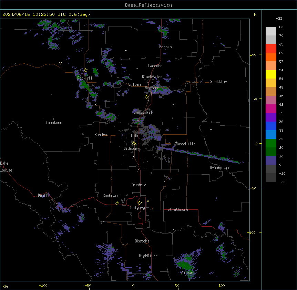297x290 pixels.
Task: Click the Sundre town label
Action: (101, 135)
